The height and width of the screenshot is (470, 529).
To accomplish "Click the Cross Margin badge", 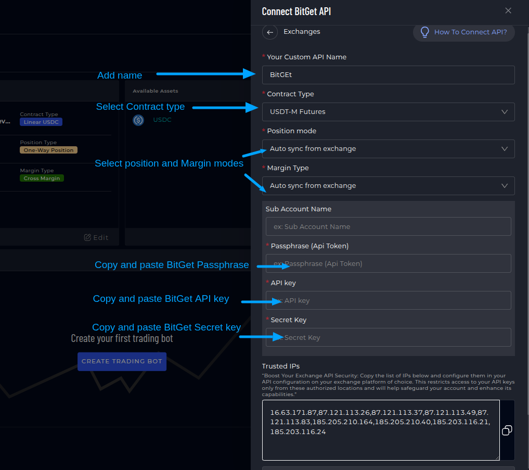I will pos(42,179).
